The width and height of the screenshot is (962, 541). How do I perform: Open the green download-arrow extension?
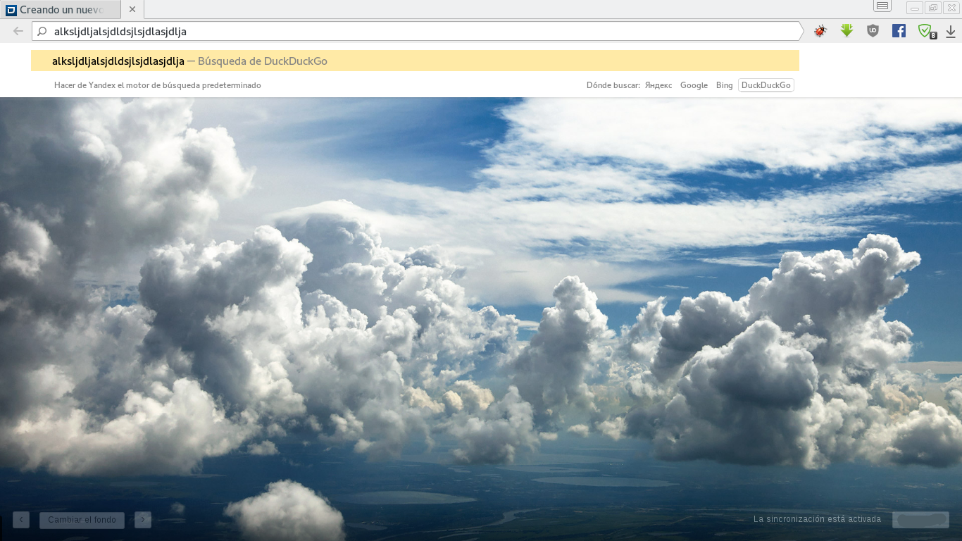[x=847, y=31]
